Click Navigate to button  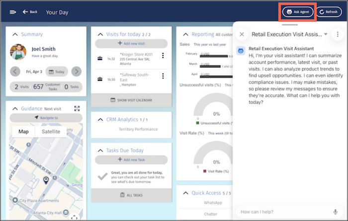[x=46, y=118]
